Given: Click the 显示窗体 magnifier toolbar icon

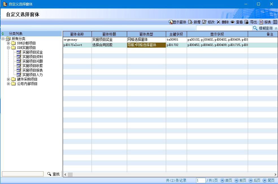Looking at the screenshot, I should coord(171,22).
